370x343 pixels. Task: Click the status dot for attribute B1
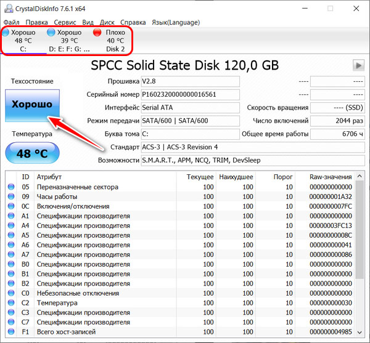pyautogui.click(x=11, y=274)
